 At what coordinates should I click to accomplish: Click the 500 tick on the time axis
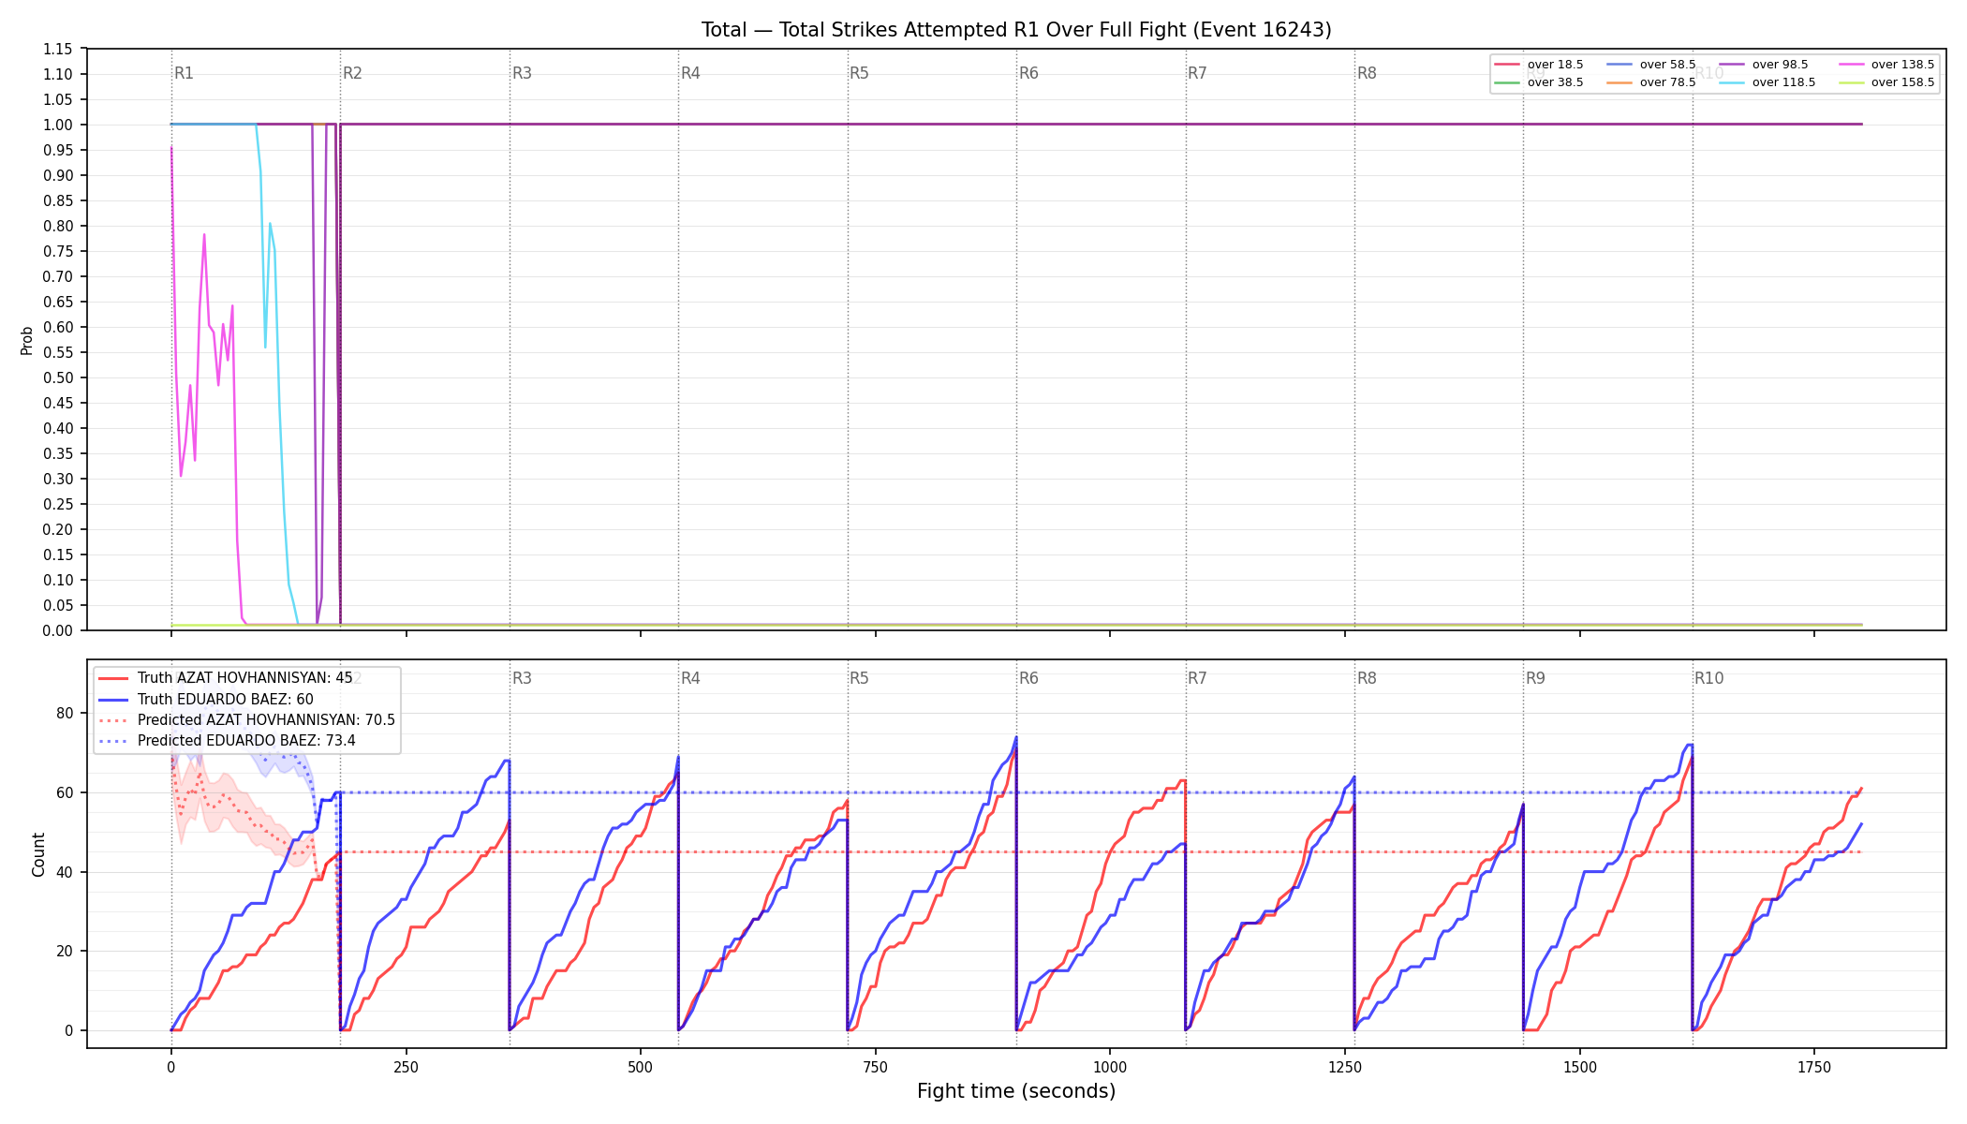[641, 1066]
